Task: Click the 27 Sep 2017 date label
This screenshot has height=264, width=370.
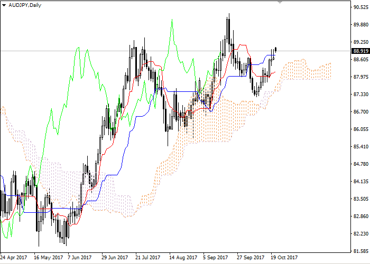Action: pos(251,258)
